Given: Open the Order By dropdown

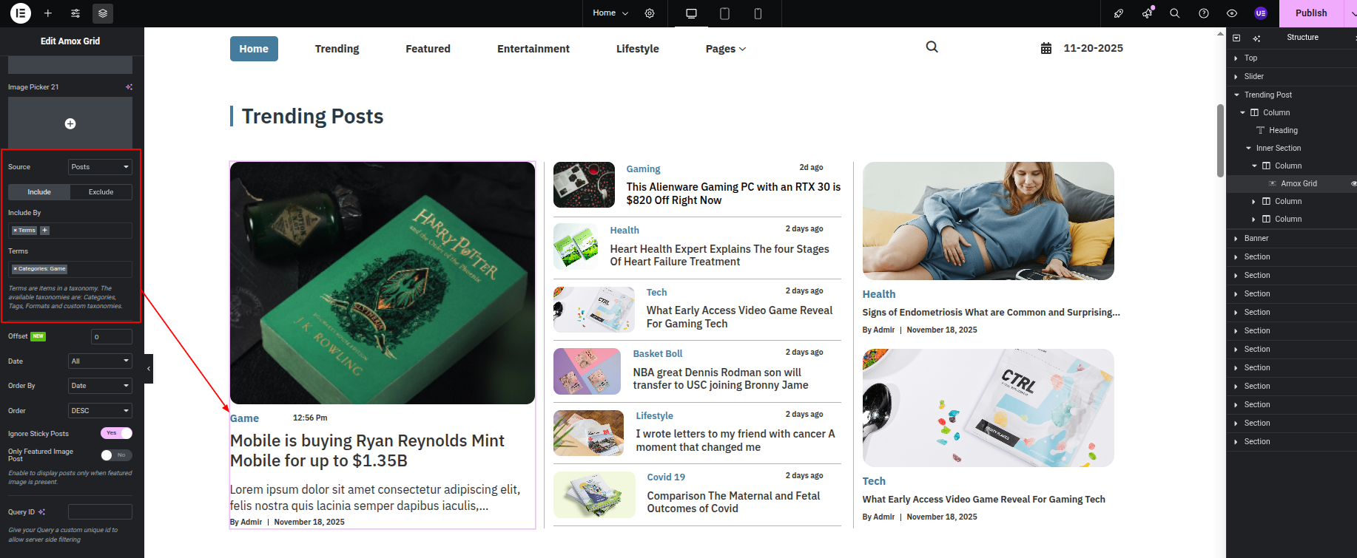Looking at the screenshot, I should (100, 386).
